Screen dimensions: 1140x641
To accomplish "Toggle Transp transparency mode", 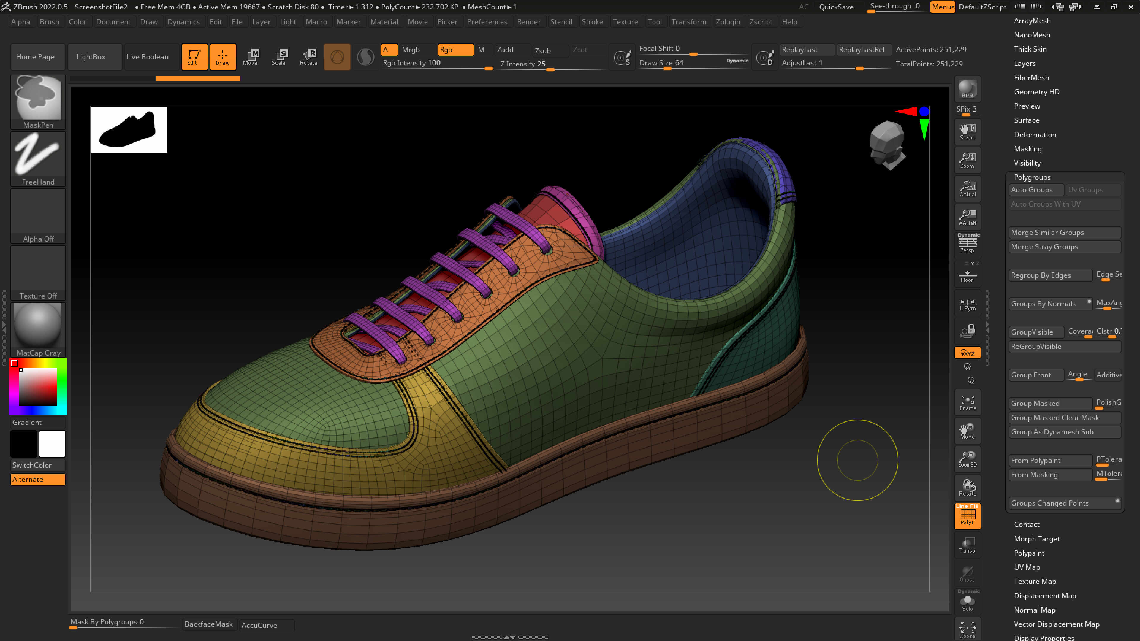I will (x=968, y=545).
